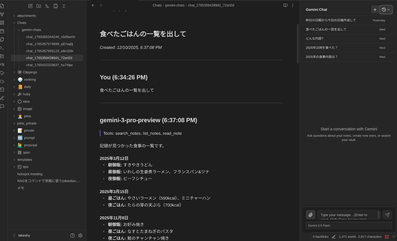Open the chat breadcrumb labeled gemini-chats

[x=175, y=5]
